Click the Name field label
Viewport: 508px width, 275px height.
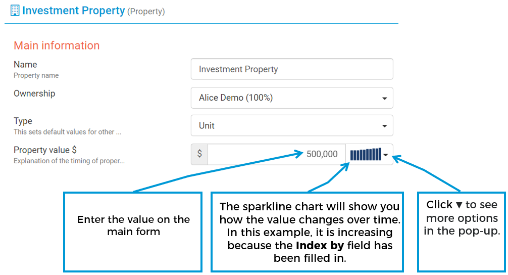tap(25, 65)
